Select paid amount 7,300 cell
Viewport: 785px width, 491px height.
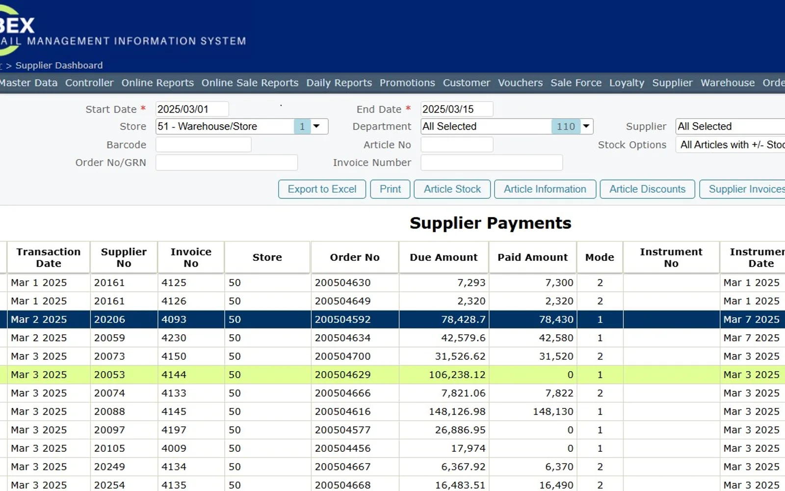[x=533, y=283]
